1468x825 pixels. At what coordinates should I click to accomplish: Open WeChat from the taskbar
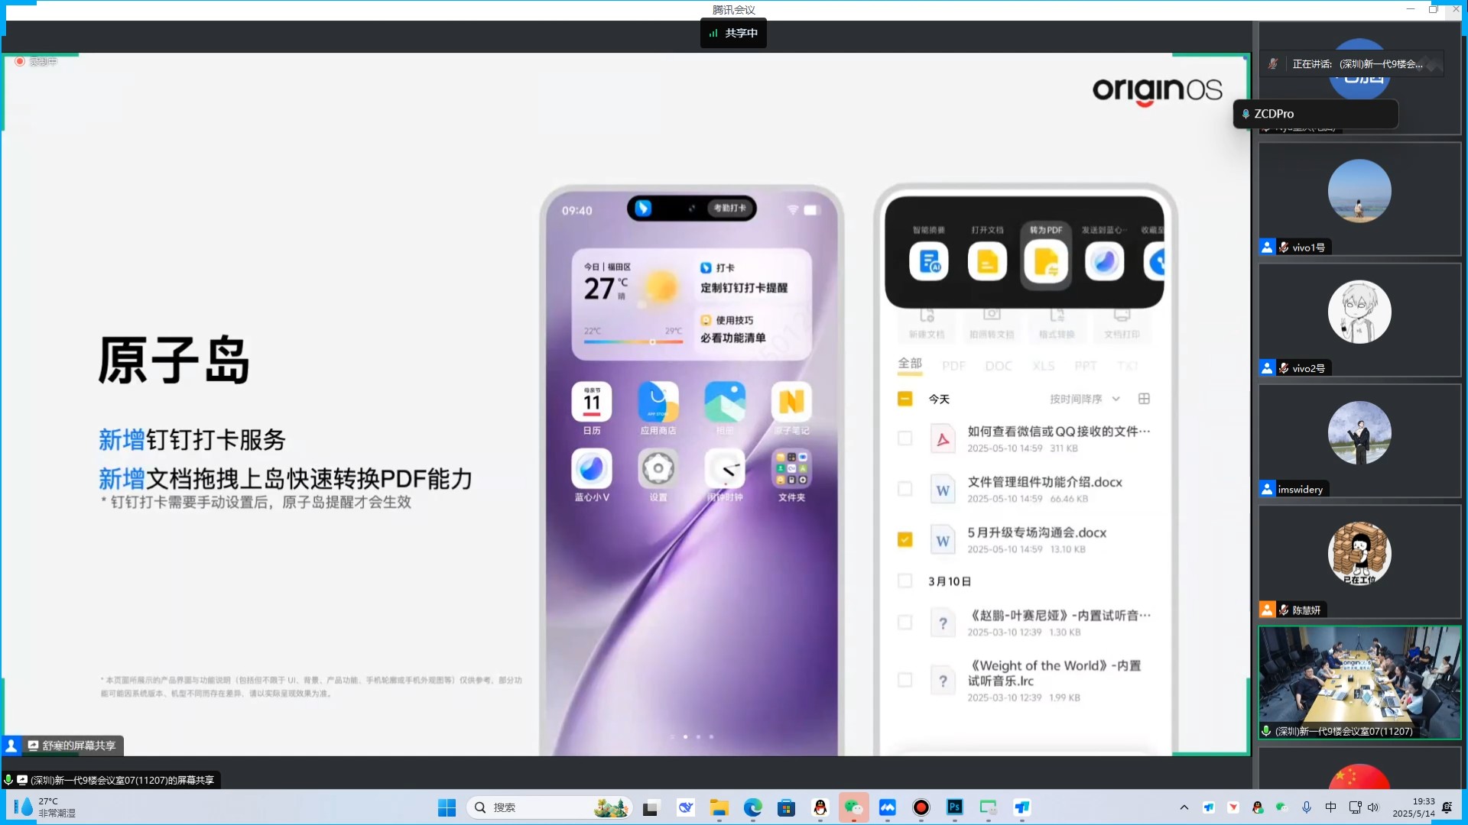(853, 807)
